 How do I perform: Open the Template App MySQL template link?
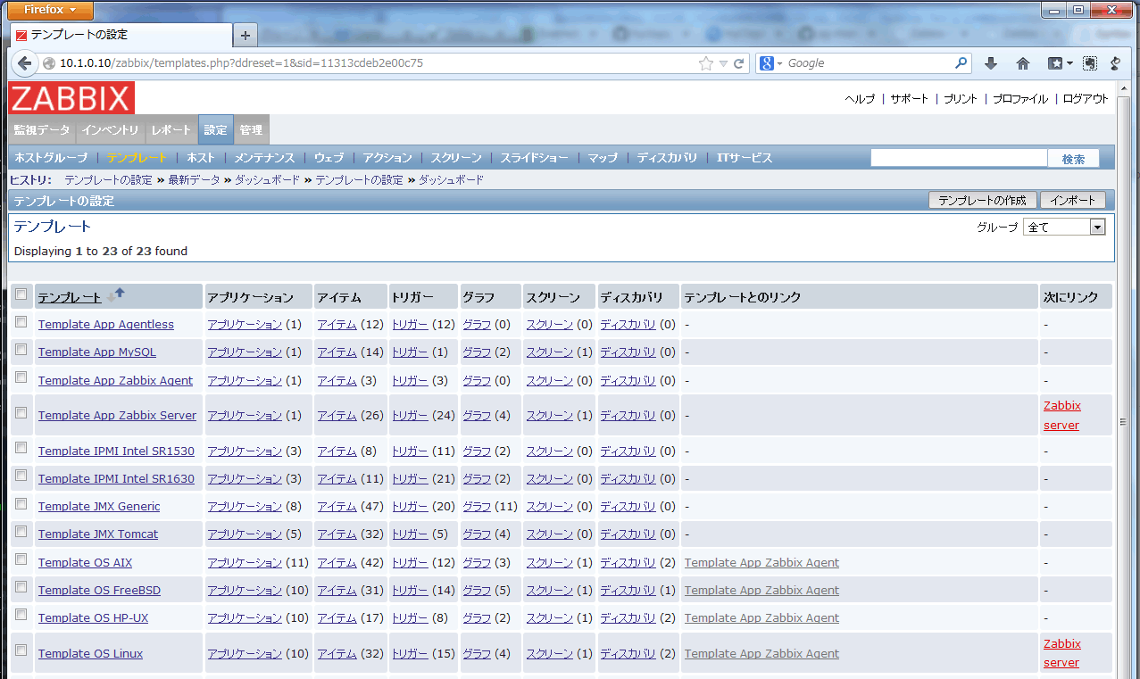96,352
